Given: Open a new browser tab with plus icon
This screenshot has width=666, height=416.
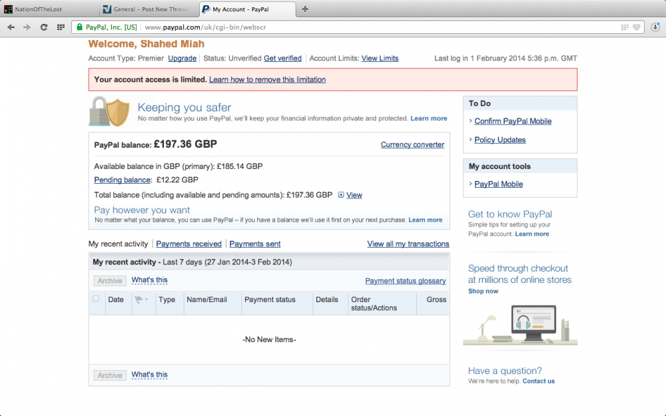Looking at the screenshot, I should (305, 9).
